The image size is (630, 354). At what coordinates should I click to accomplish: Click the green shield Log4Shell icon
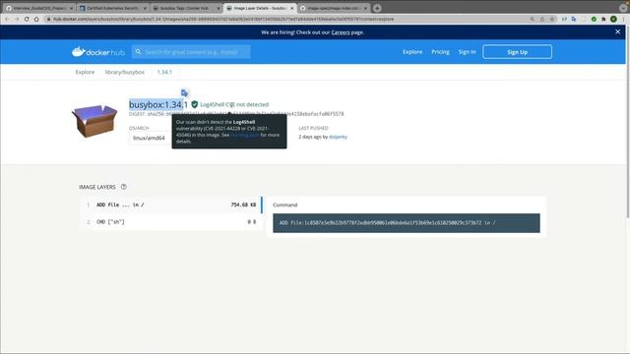click(195, 104)
